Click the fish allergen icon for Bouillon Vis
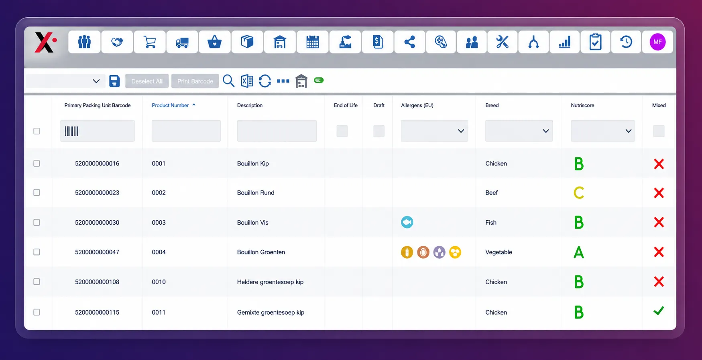The image size is (702, 360). [x=407, y=222]
